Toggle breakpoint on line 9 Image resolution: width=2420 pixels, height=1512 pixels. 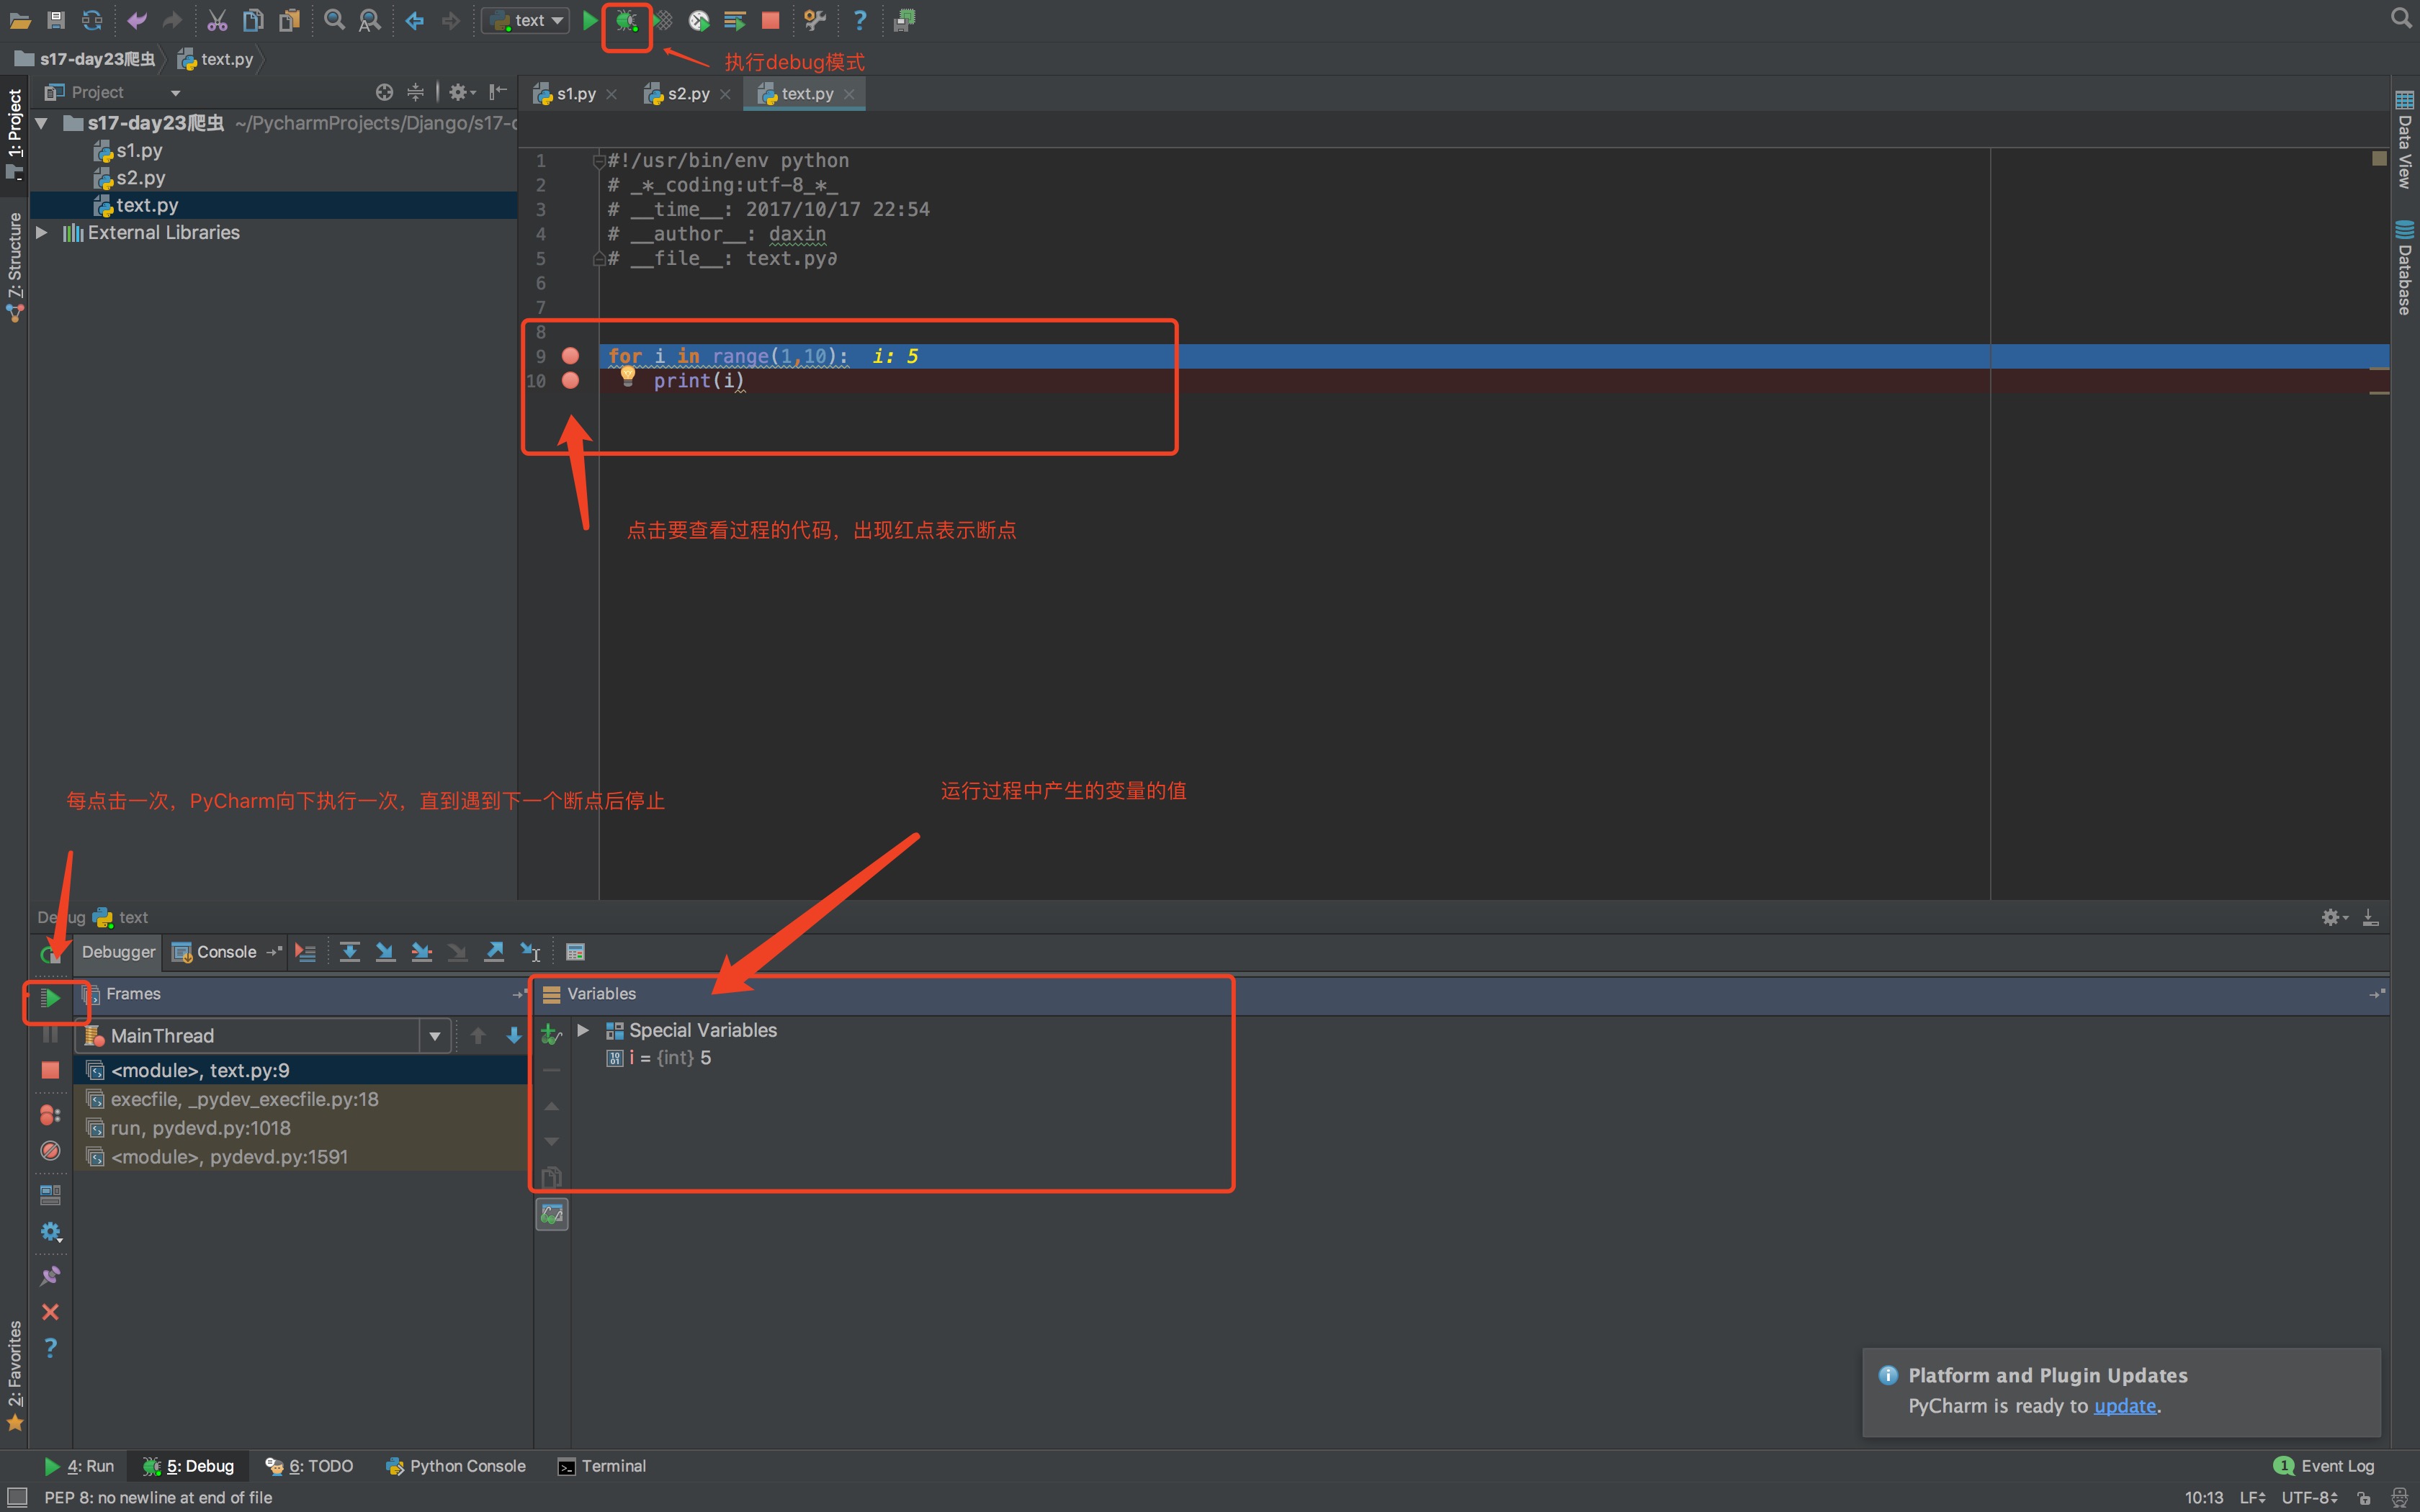click(x=570, y=356)
